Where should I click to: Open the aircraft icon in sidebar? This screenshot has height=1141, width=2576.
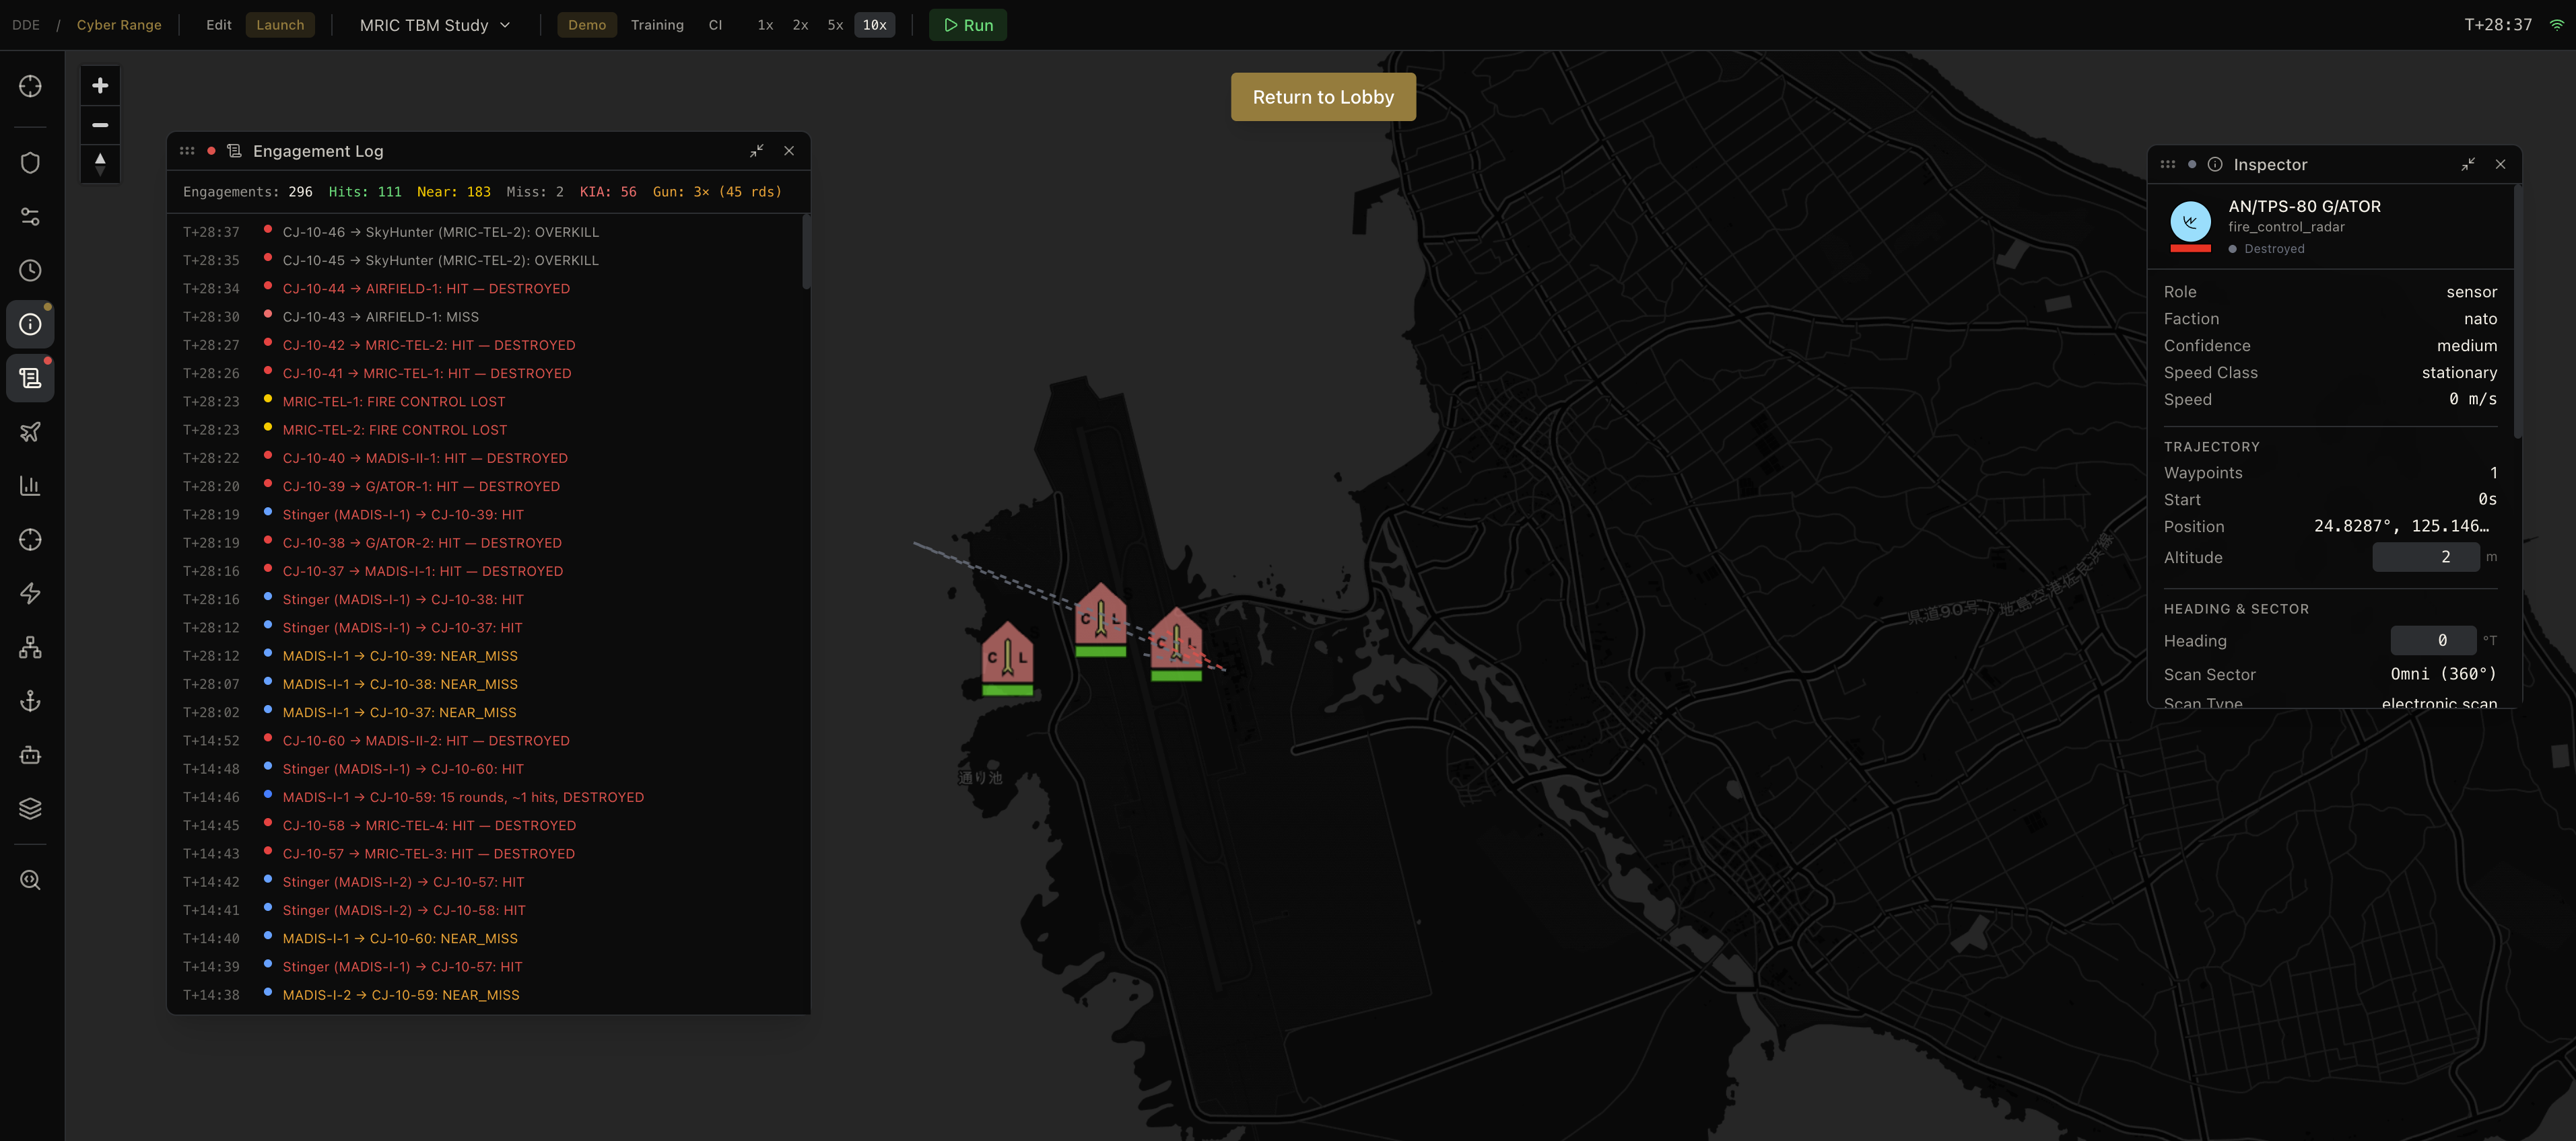[30, 432]
